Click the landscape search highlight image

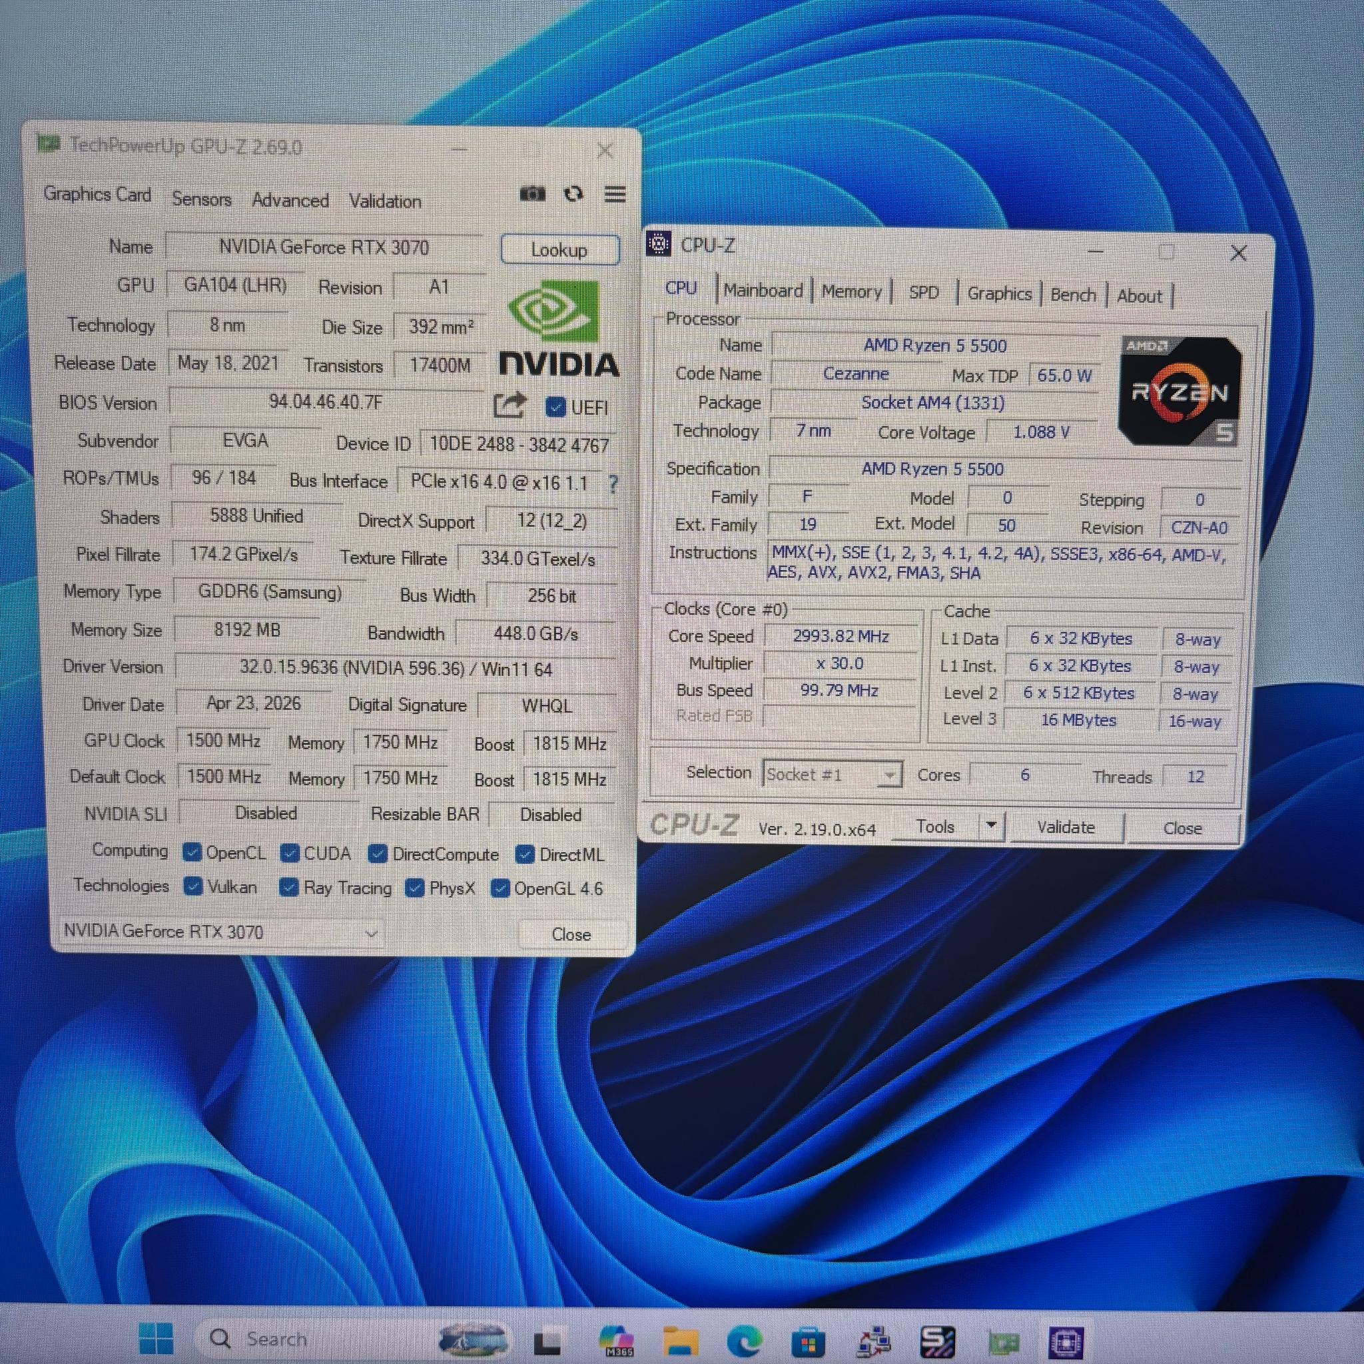click(x=472, y=1339)
